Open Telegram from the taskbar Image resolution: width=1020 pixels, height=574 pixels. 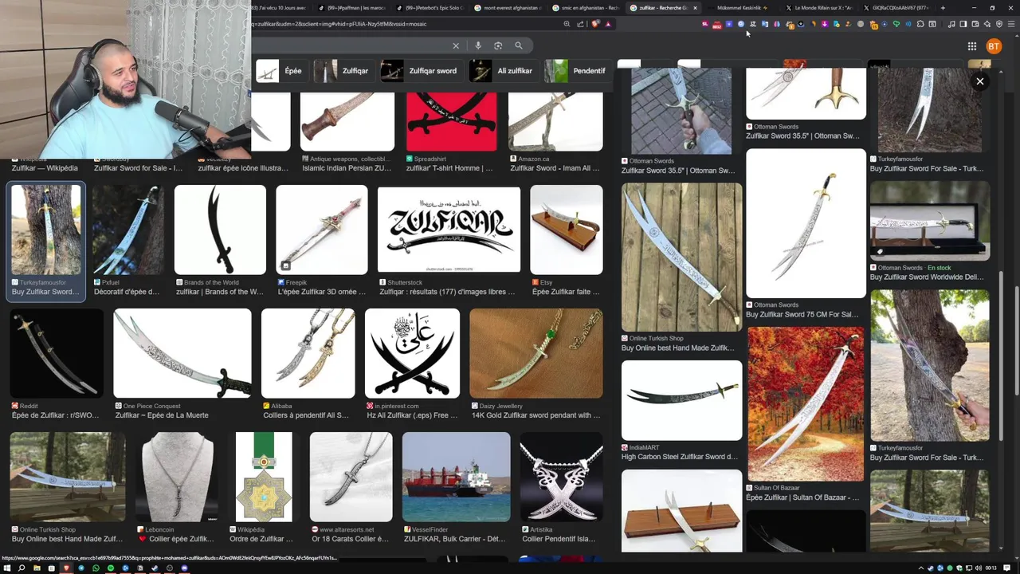[81, 568]
